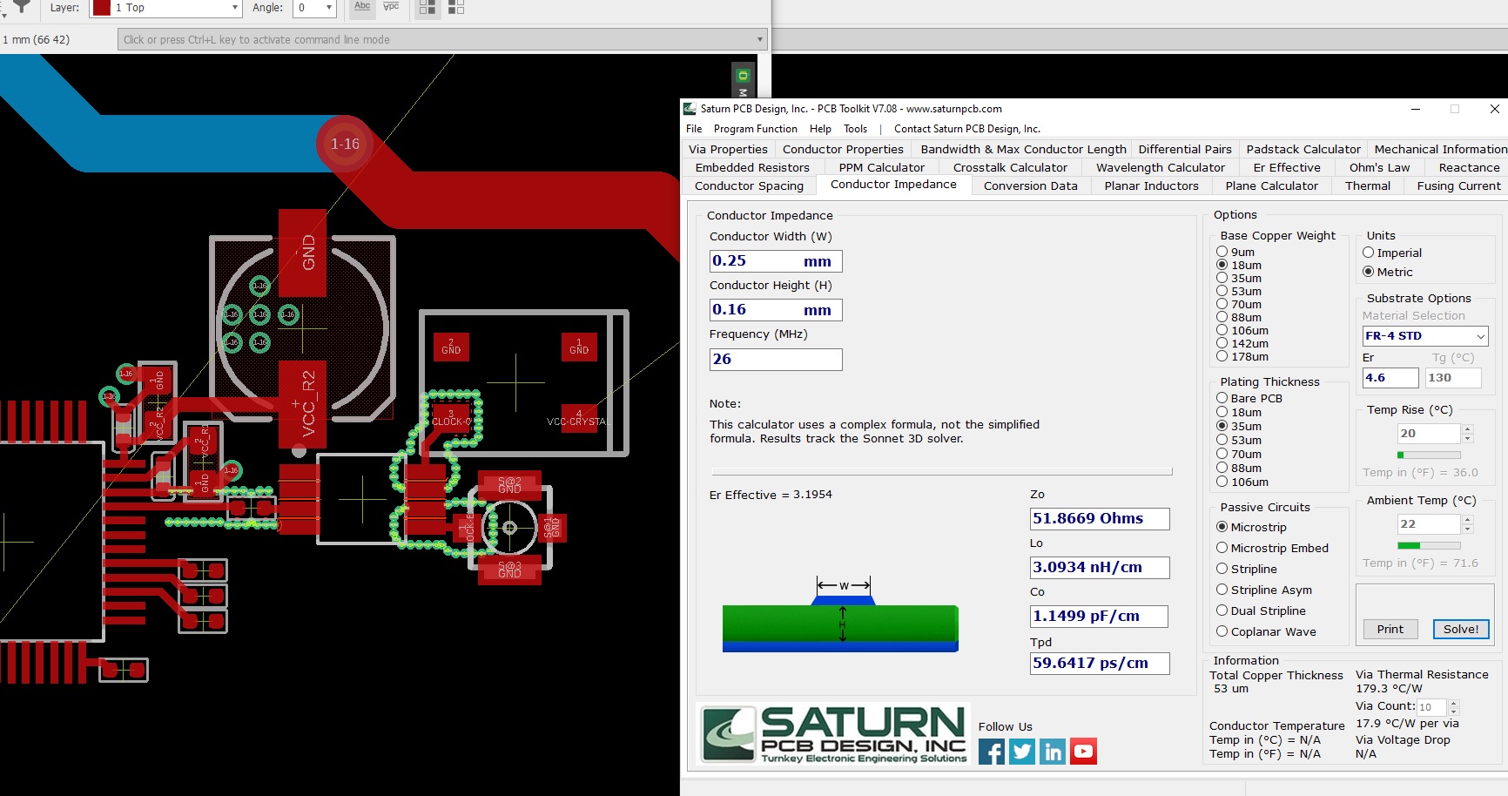The height and width of the screenshot is (796, 1508).
Task: Open the Crosstalk Calculator tab
Action: [1010, 167]
